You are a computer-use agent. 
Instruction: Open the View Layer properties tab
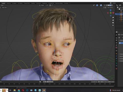[x=116, y=43]
